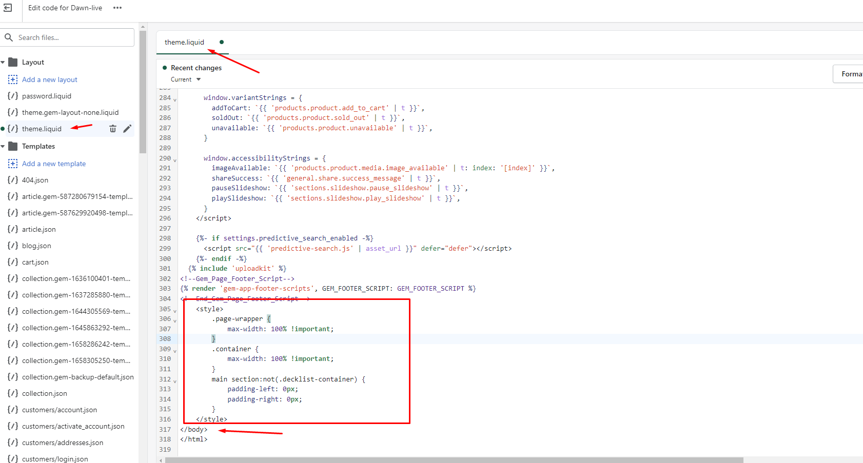Click the file icon beside cart.json
Screen dimensions: 863x463
pos(13,262)
